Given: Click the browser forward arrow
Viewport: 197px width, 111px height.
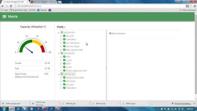Looking at the screenshot, I should tap(7, 6).
